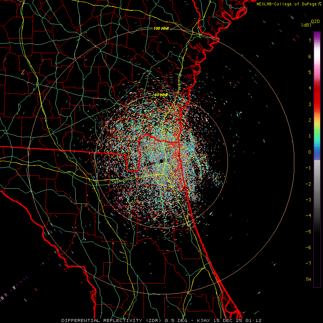Click the -1 value on the color scale
This screenshot has height=323, width=323.
point(308,168)
